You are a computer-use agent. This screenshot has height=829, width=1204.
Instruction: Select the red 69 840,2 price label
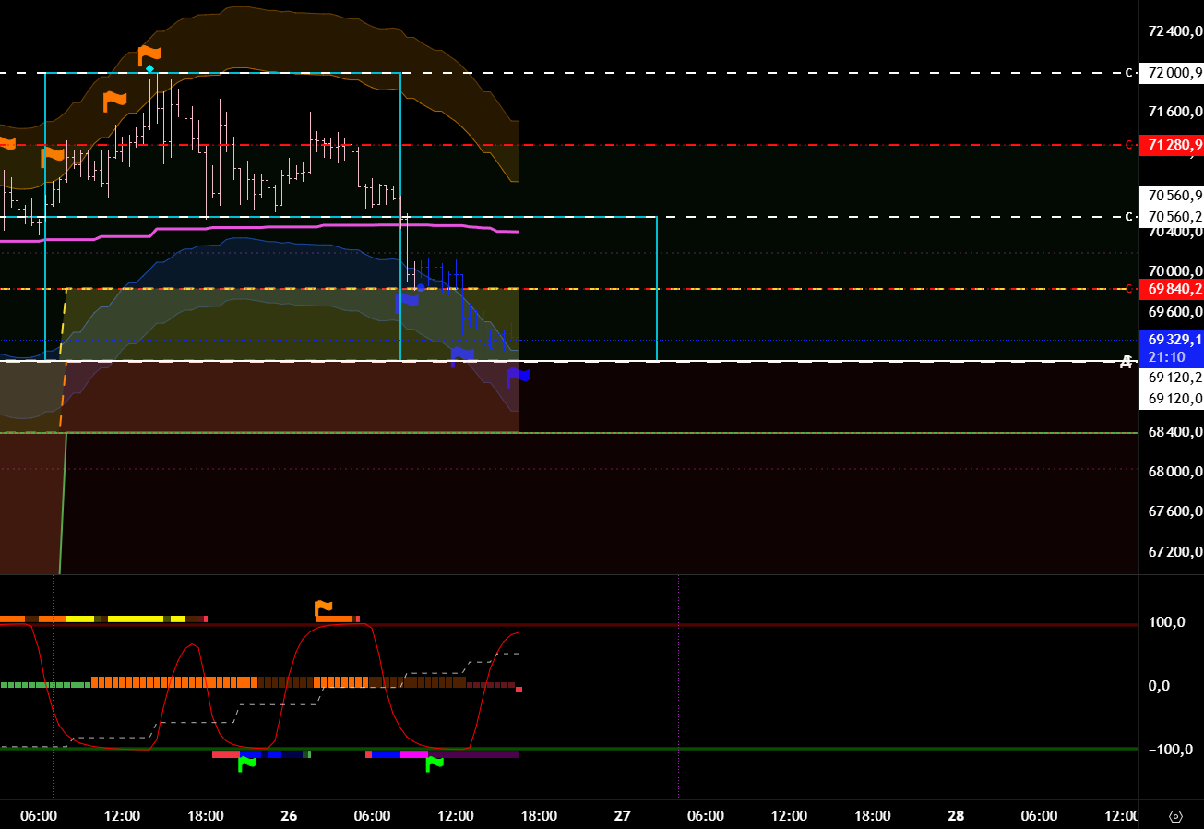pyautogui.click(x=1172, y=289)
